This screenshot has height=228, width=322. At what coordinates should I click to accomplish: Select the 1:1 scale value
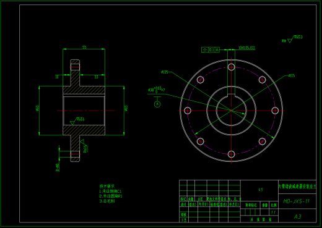point(273,213)
